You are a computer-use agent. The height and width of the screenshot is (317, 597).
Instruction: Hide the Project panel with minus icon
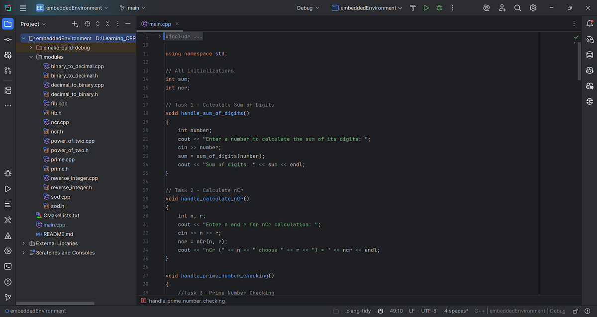(128, 23)
